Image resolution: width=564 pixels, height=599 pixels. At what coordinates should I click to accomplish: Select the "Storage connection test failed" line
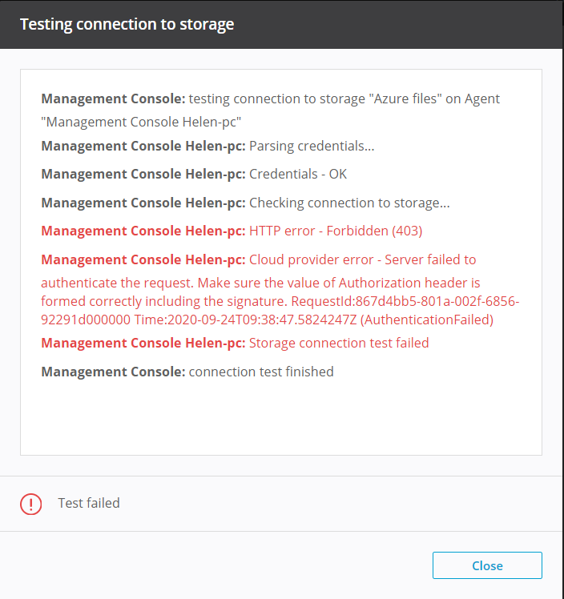pos(339,344)
